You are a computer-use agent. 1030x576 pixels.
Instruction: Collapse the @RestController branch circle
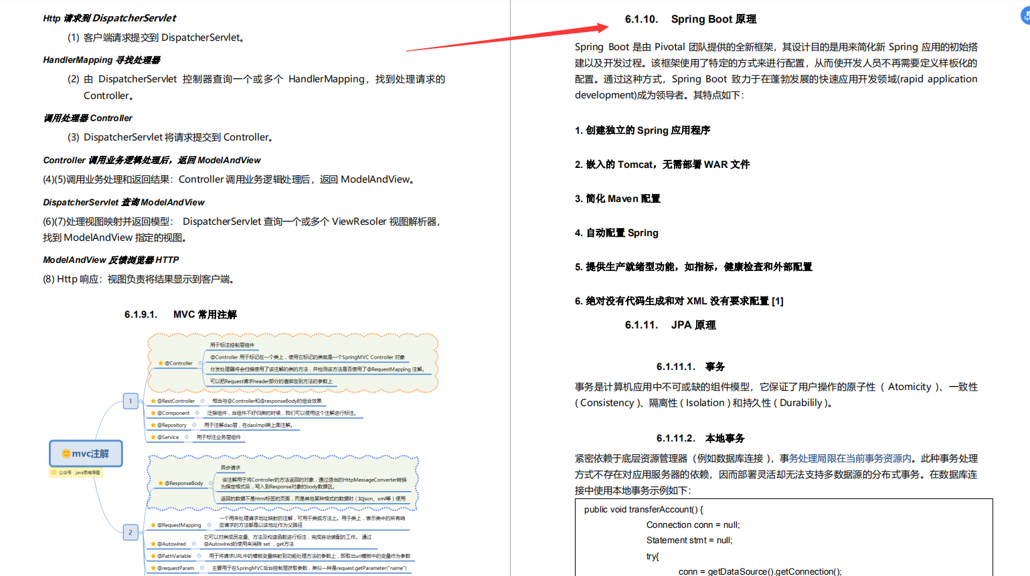point(203,401)
